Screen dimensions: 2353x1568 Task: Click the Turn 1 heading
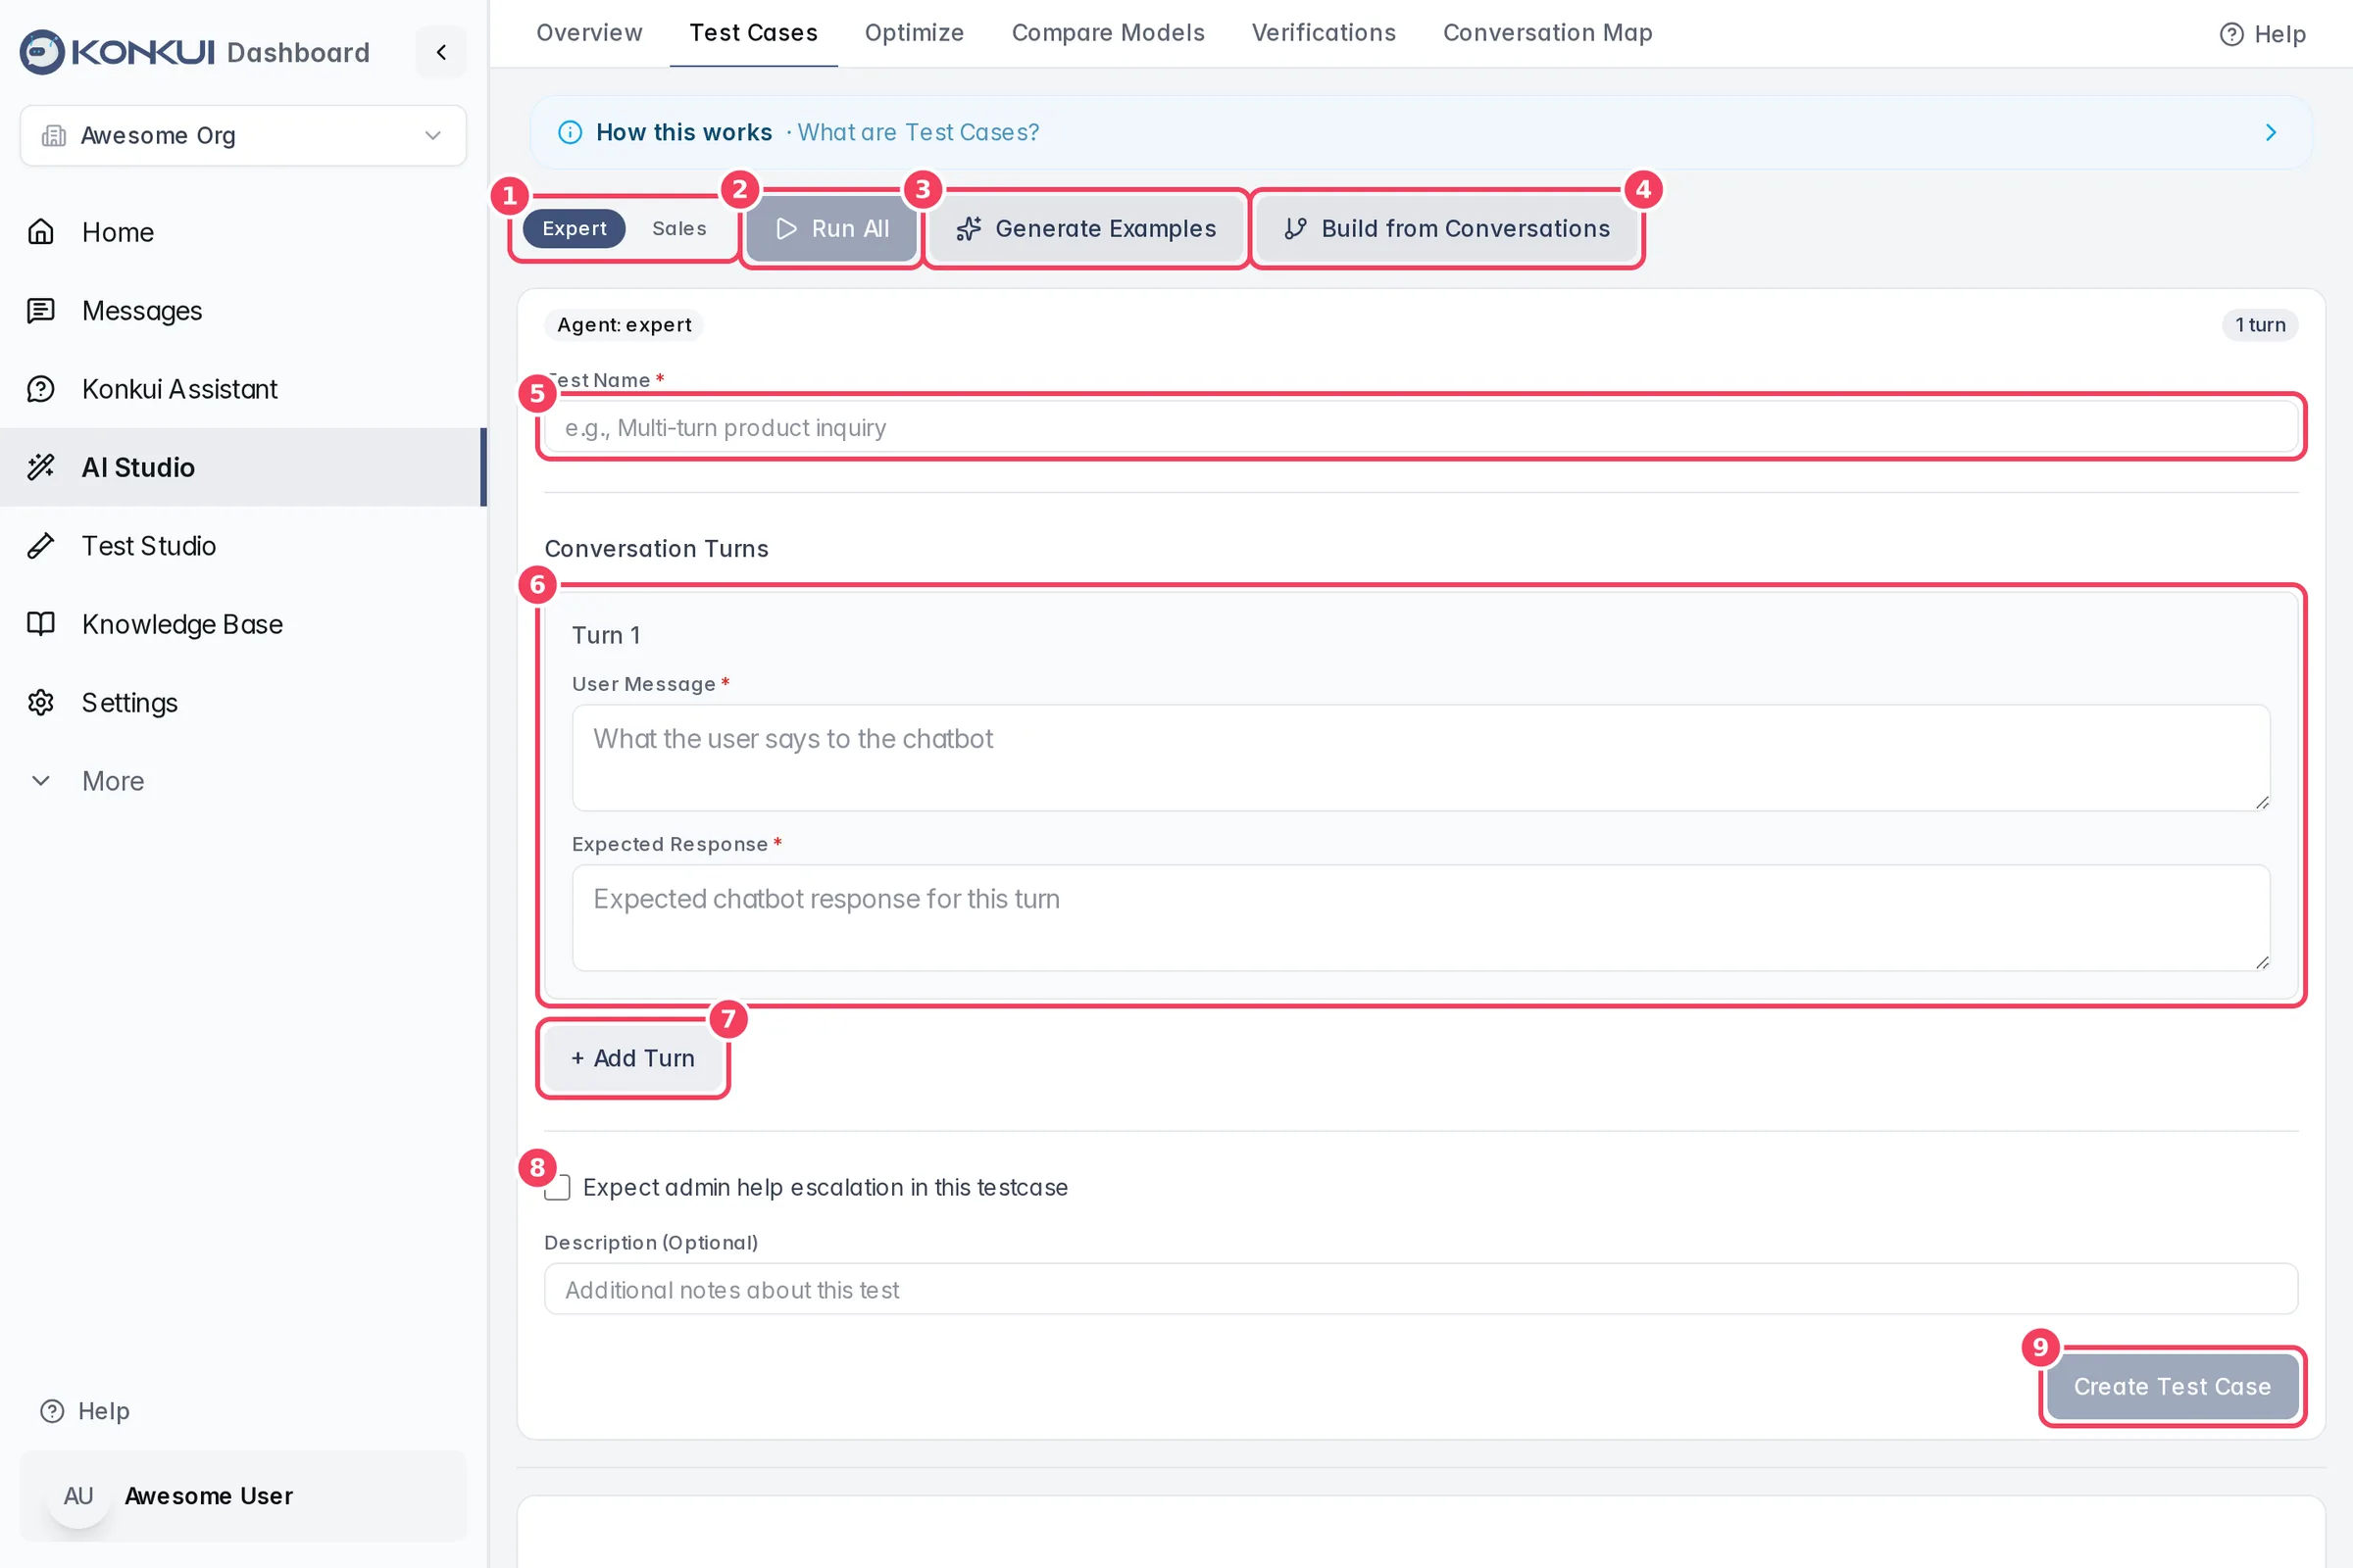pyautogui.click(x=606, y=635)
